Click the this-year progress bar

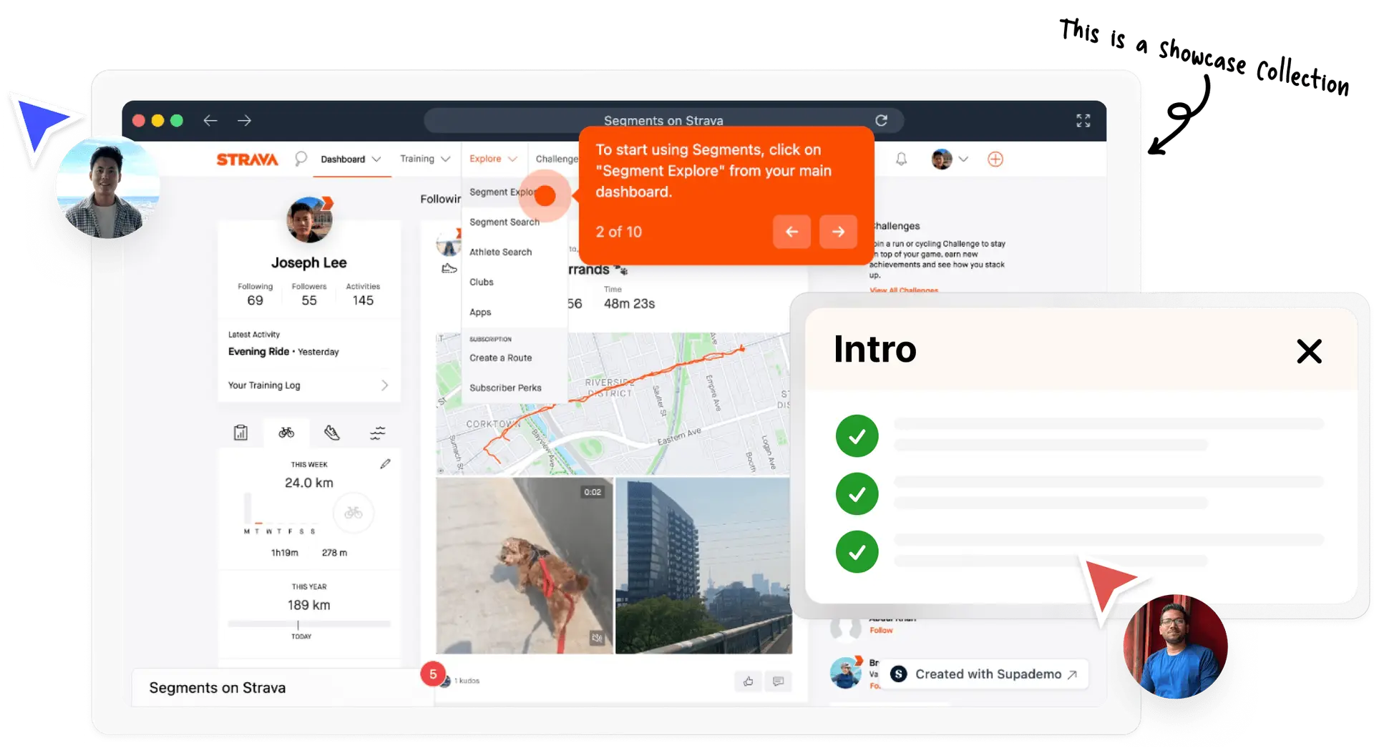(x=308, y=624)
